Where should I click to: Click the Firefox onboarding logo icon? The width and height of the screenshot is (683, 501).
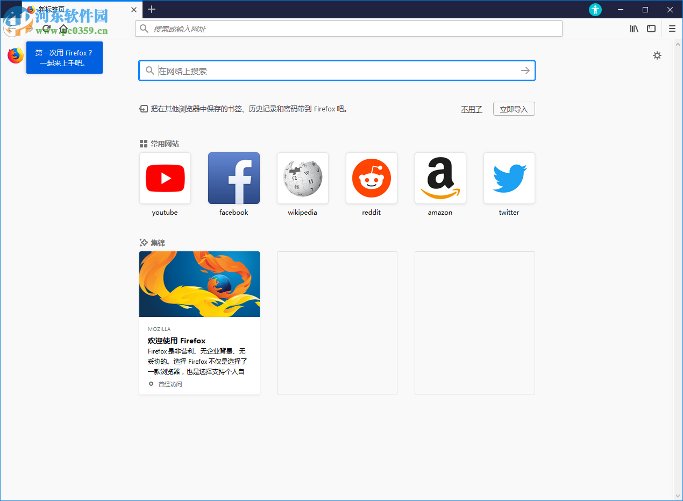coord(16,55)
